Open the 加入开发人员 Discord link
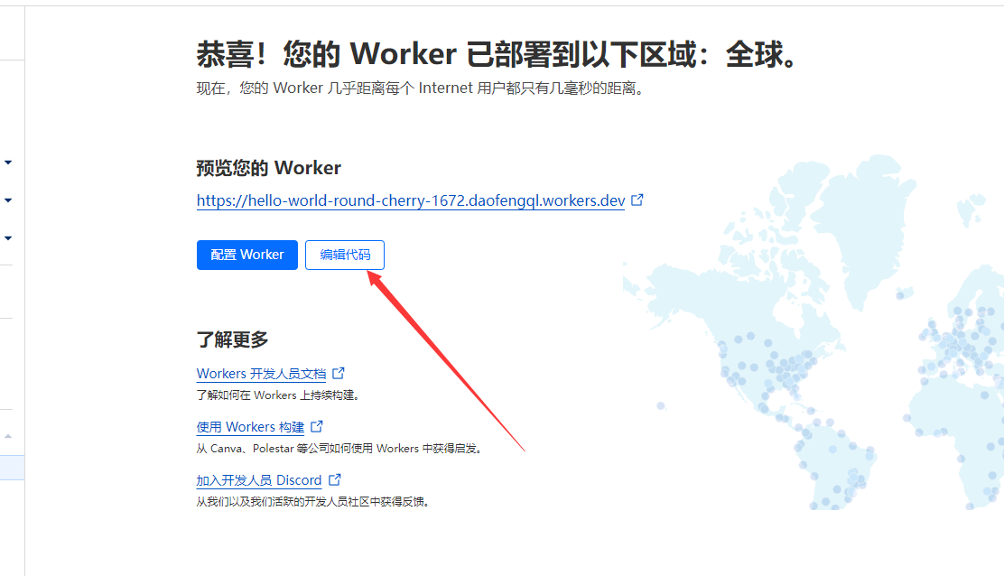Screen dimensions: 1004x576 [x=259, y=480]
